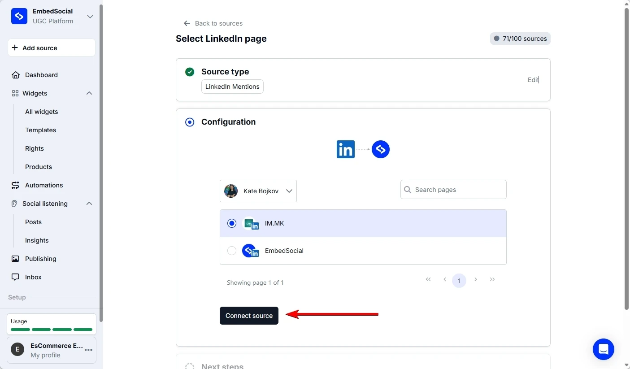The image size is (630, 369).
Task: Click the Social listening ear icon
Action: pos(15,204)
